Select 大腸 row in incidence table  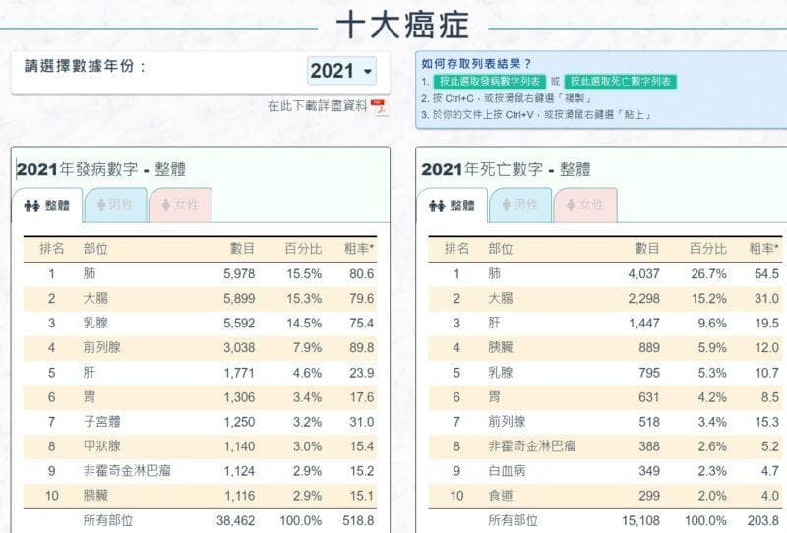click(x=200, y=299)
